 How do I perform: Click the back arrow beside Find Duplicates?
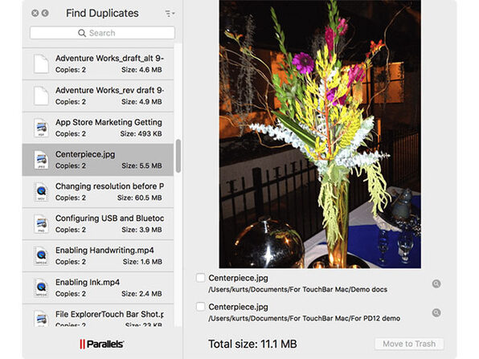(45, 13)
